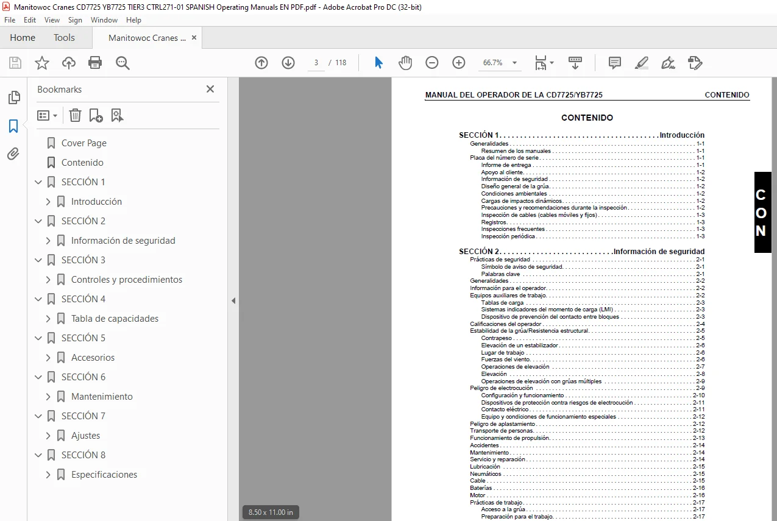Viewport: 777px width, 521px height.
Task: Expand the Tabla de capacidades bookmark
Action: [49, 319]
